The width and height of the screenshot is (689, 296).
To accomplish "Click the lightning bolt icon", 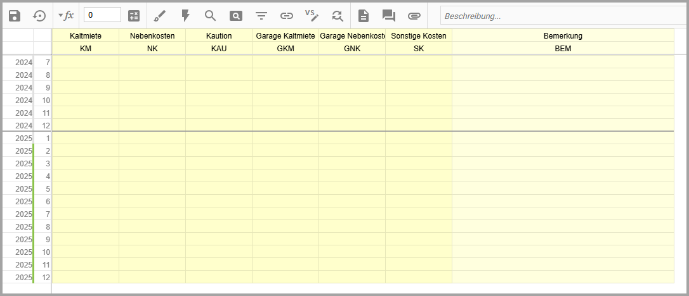I will [x=185, y=15].
